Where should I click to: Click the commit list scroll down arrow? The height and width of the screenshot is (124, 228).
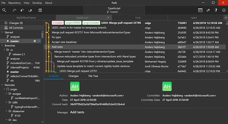pyautogui.click(x=227, y=71)
